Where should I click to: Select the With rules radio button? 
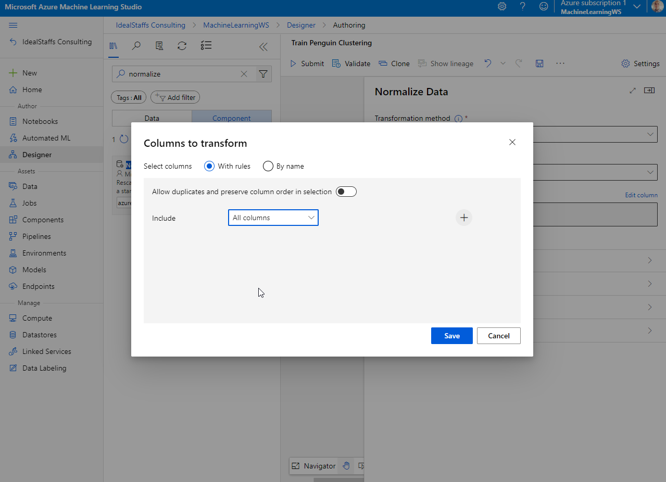tap(209, 166)
